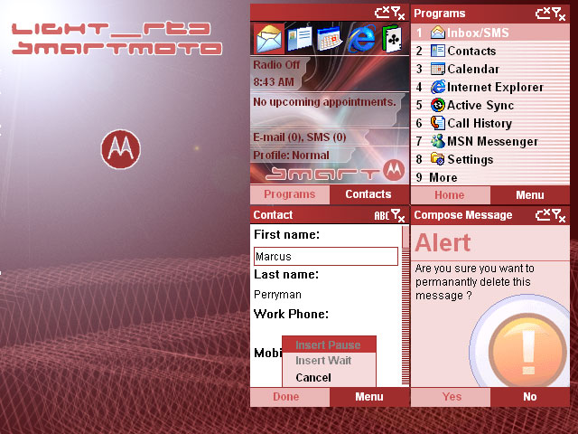
Task: Select 'Active Sync' text in the Programs list
Action: click(x=480, y=105)
